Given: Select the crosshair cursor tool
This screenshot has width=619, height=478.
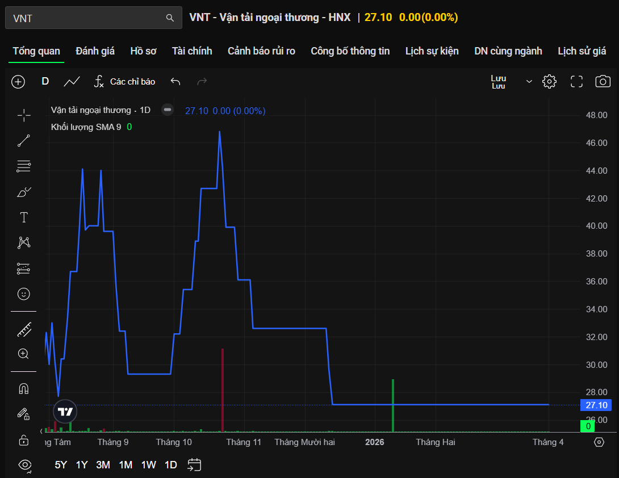Looking at the screenshot, I should point(24,116).
